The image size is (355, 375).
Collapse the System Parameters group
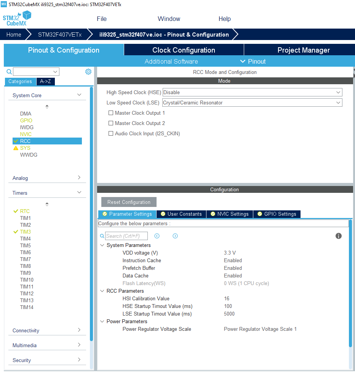coord(102,245)
